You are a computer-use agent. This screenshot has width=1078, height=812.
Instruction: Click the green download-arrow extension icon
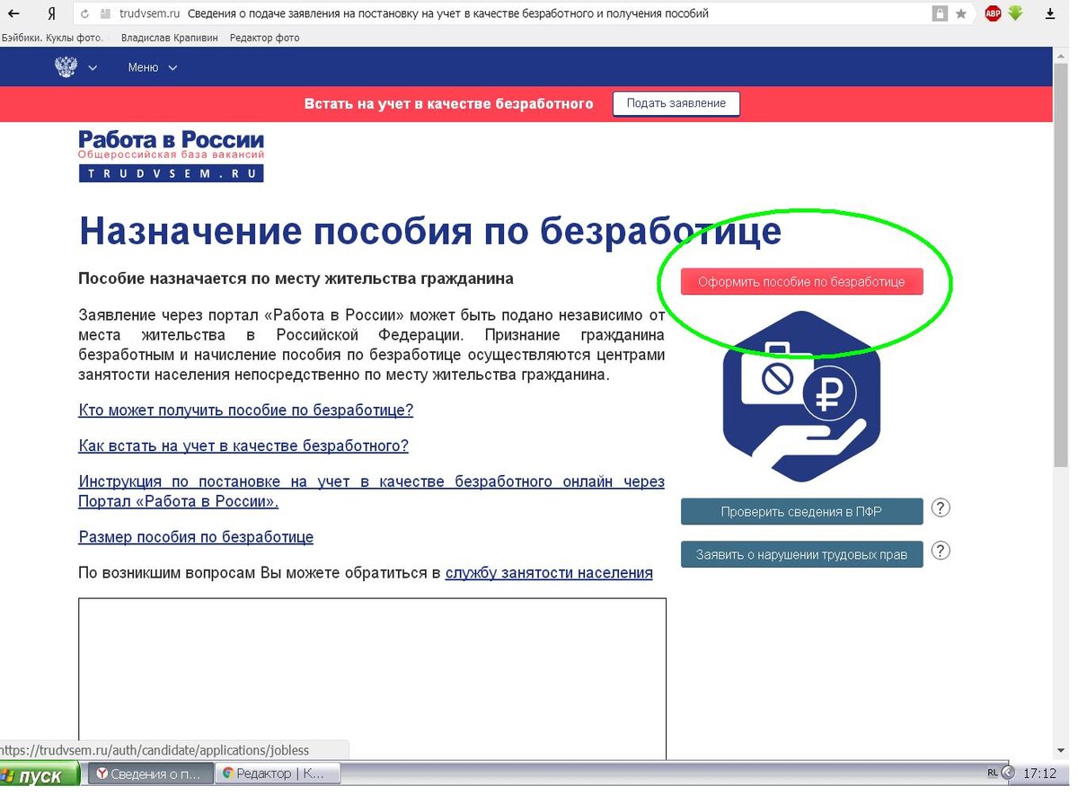1016,13
